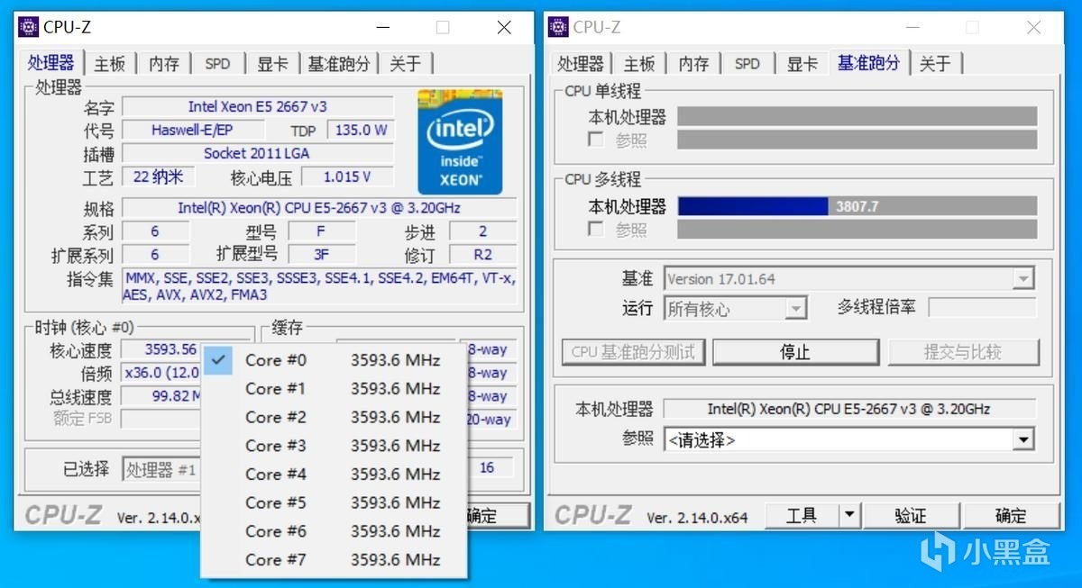
Task: Click the 代号 value Haswell-E/EP
Action: pyautogui.click(x=192, y=130)
